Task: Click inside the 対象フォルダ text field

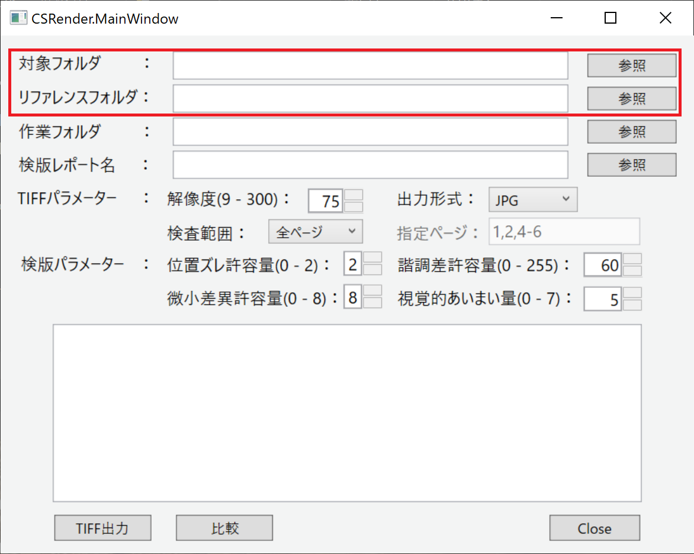Action: click(x=370, y=66)
